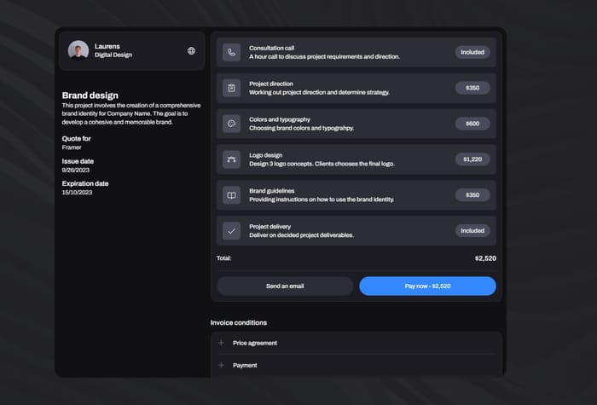
Task: Click Laurens' profile avatar
Action: [78, 50]
